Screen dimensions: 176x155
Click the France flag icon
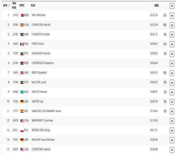point(22,44)
